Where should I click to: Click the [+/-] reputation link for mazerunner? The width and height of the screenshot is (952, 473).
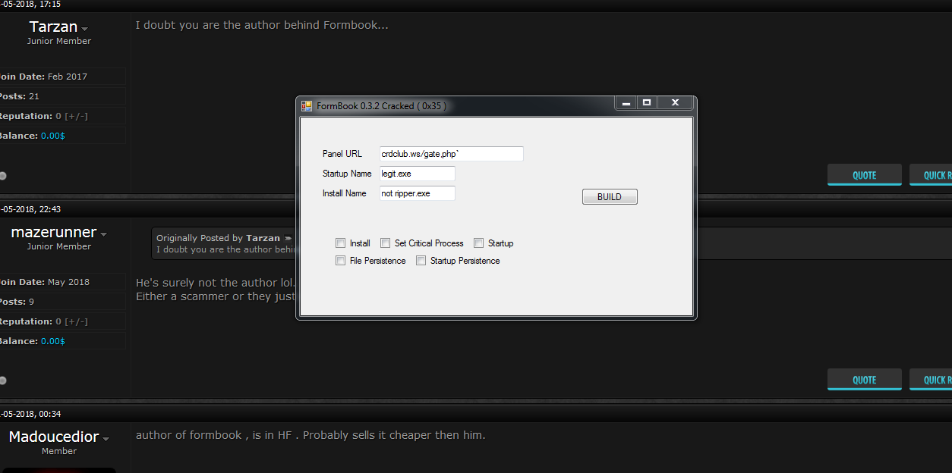click(x=76, y=321)
